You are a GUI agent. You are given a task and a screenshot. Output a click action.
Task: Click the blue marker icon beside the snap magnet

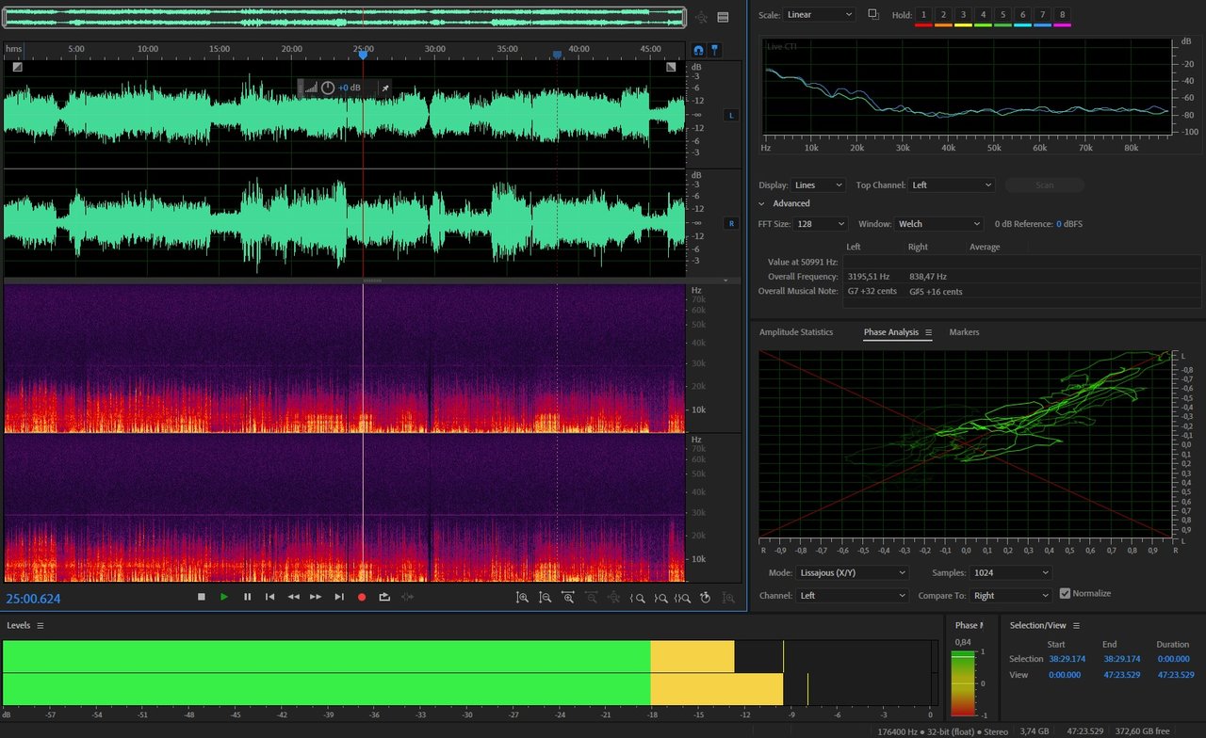[x=715, y=50]
